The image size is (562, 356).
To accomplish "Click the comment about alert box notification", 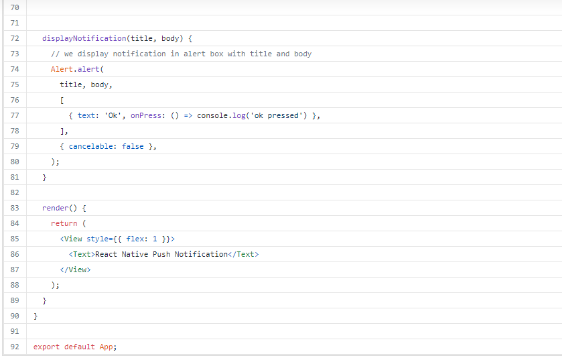I will click(181, 54).
